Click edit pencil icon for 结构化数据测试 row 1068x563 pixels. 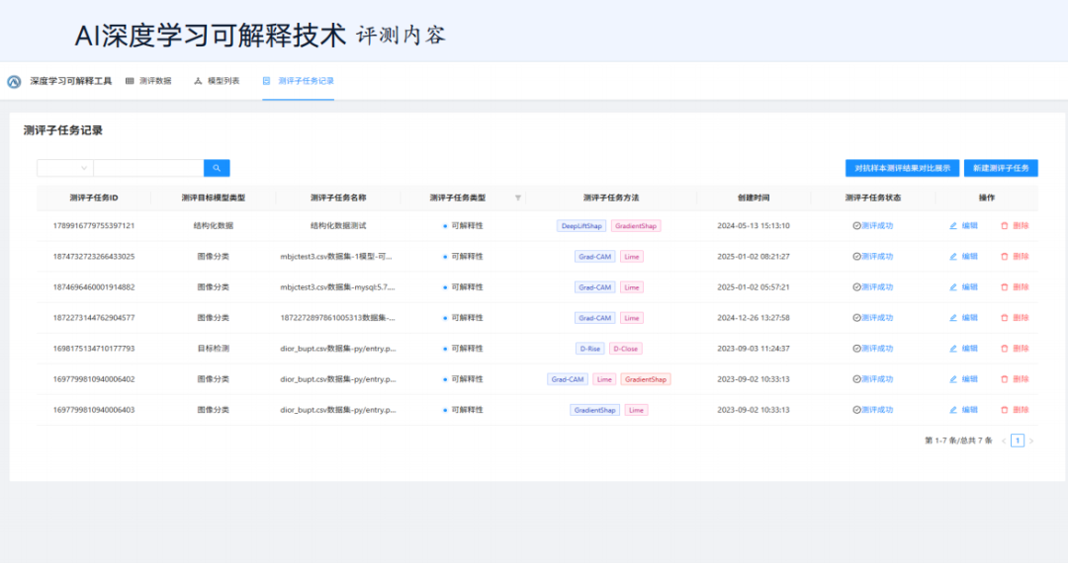[953, 226]
